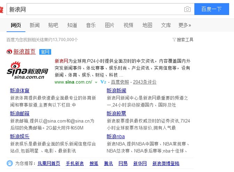Click the result count text 13,700,000个
The image size is (234, 172).
click(65, 40)
